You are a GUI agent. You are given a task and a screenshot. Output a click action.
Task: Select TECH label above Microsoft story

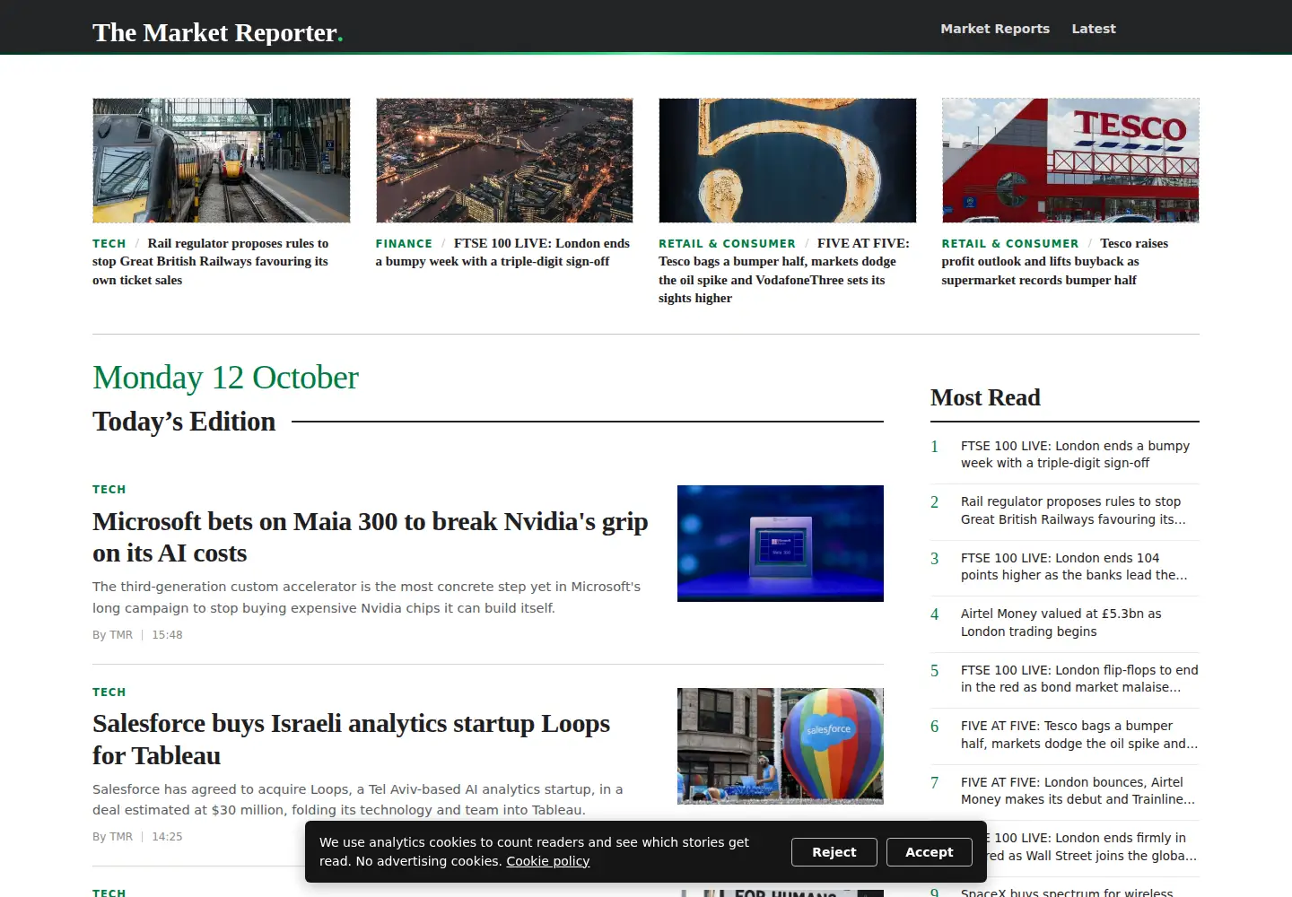click(x=109, y=490)
